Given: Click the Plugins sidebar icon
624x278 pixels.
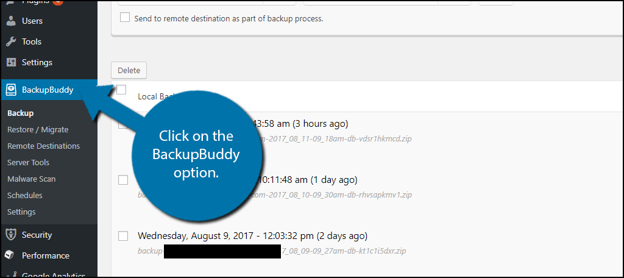Looking at the screenshot, I should [11, 2].
